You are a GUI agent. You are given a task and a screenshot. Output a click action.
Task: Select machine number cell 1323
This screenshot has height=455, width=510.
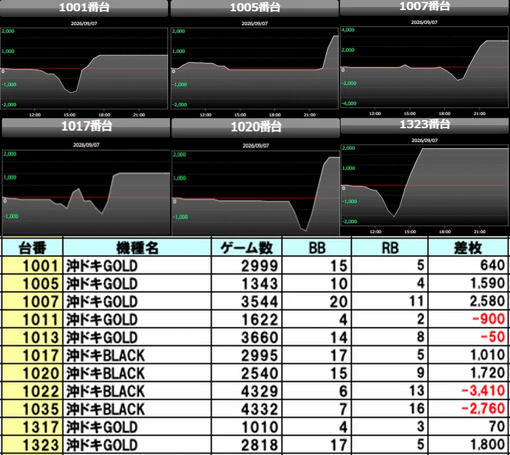(x=32, y=444)
